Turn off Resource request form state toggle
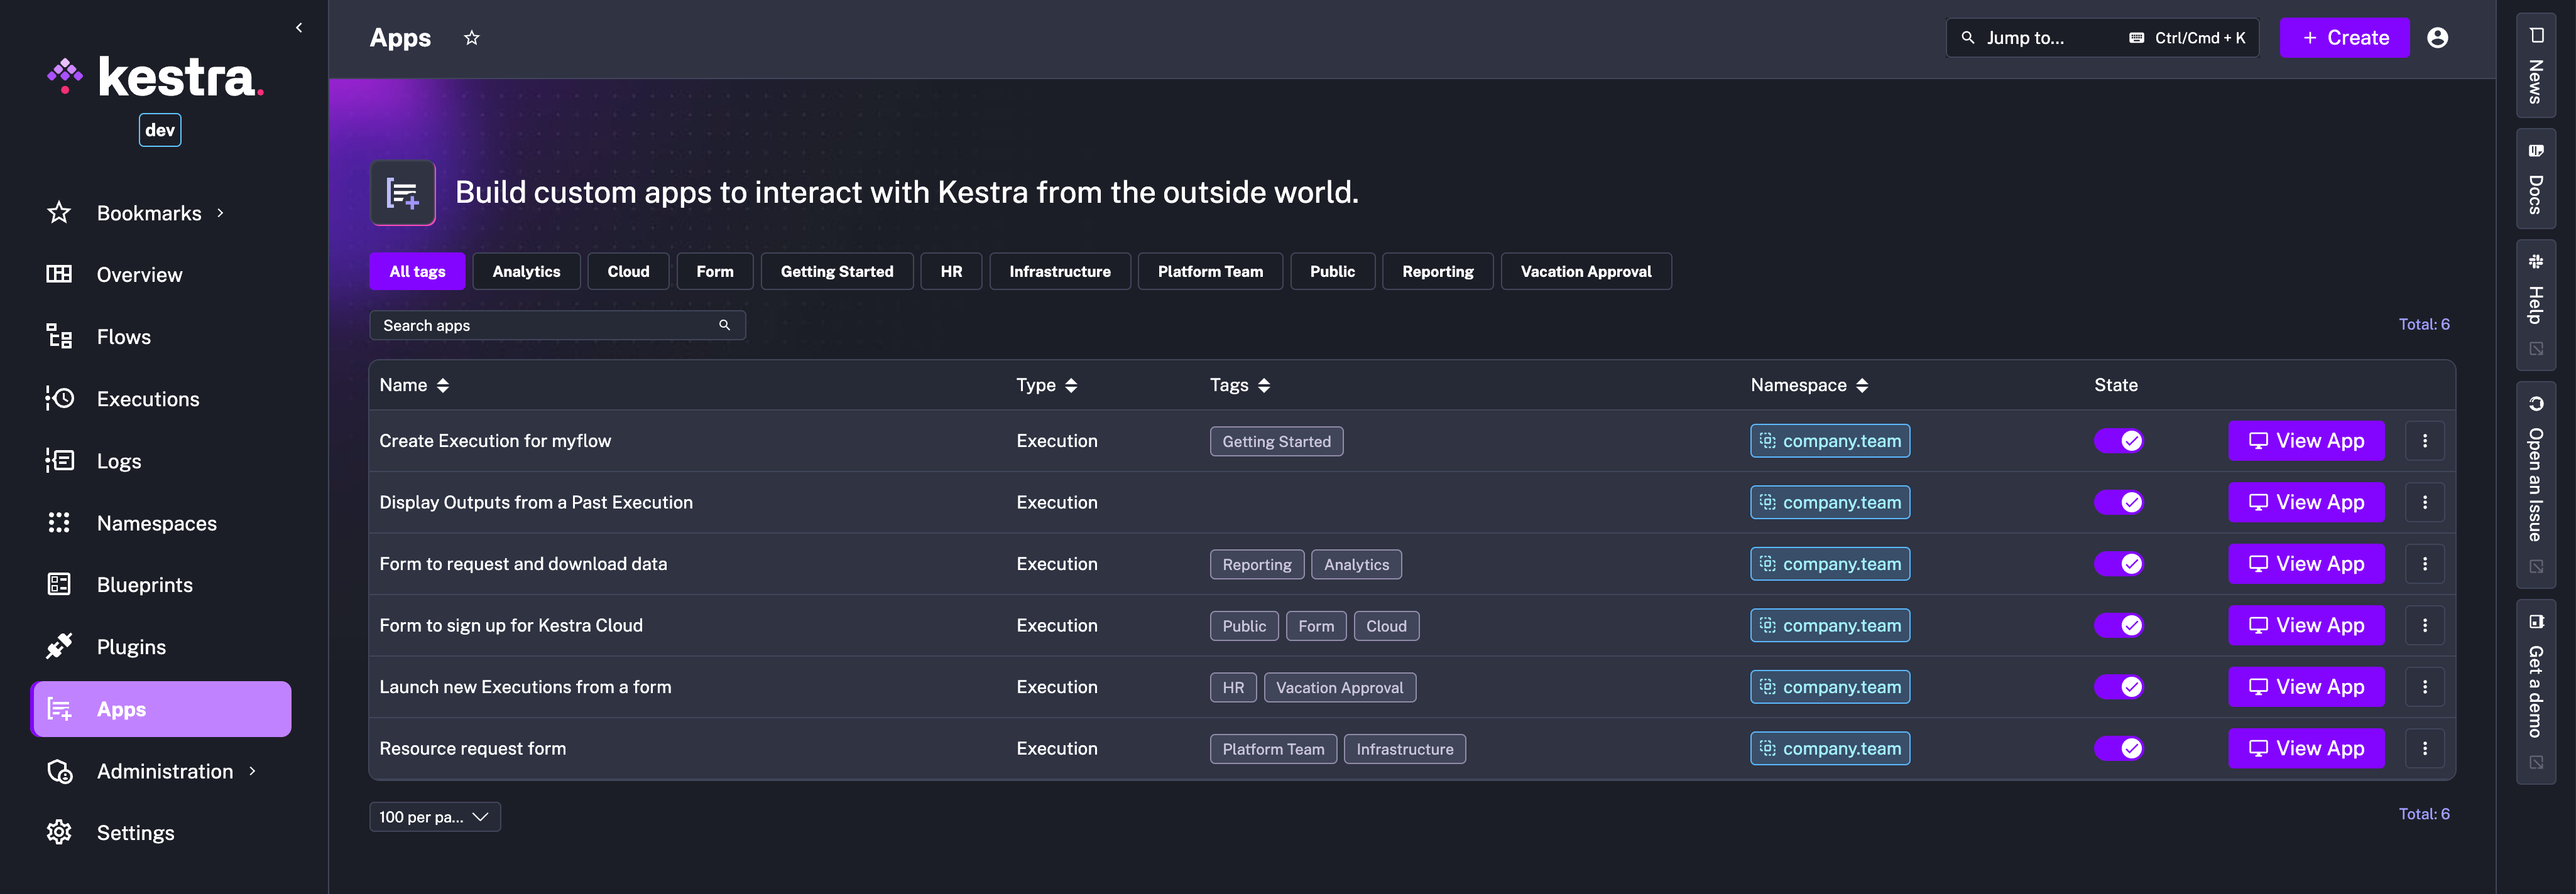This screenshot has height=894, width=2576. [x=2119, y=747]
